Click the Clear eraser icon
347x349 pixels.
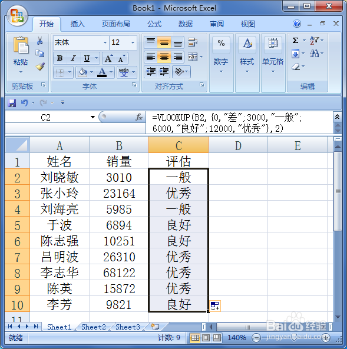(296, 67)
